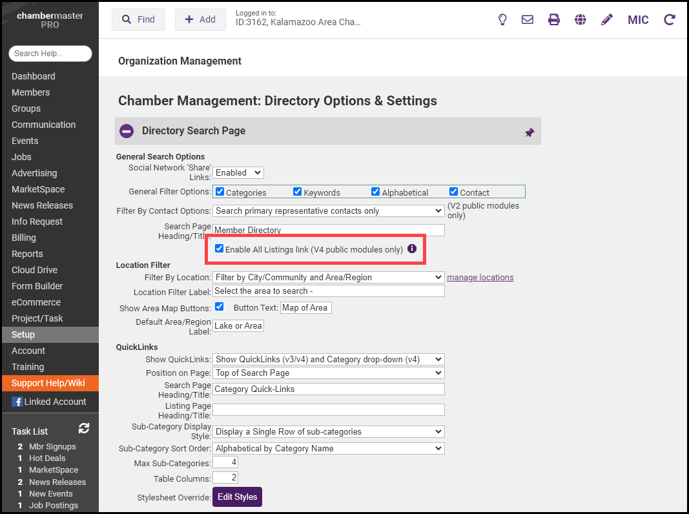Click the lightbulb ideas icon
Viewport: 689px width, 514px height.
tap(502, 19)
